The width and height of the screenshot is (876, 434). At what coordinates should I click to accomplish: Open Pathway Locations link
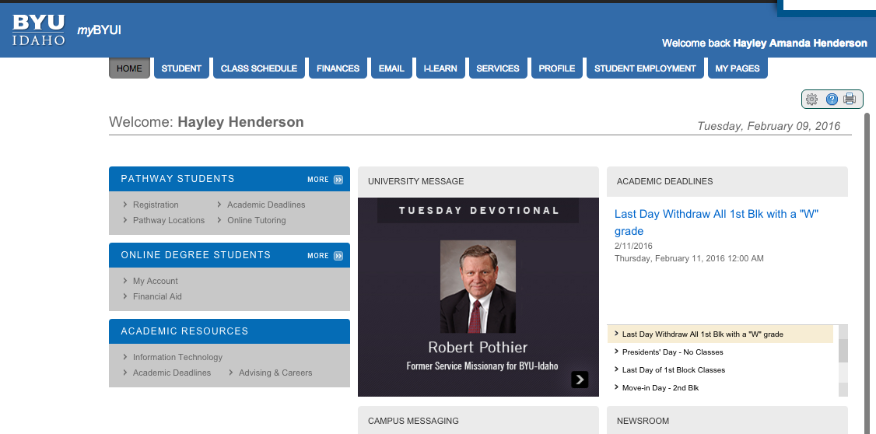click(169, 221)
